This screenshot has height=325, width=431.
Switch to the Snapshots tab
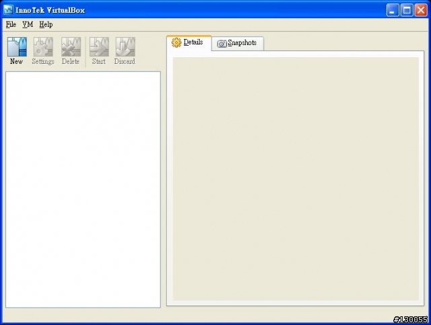[x=238, y=44]
